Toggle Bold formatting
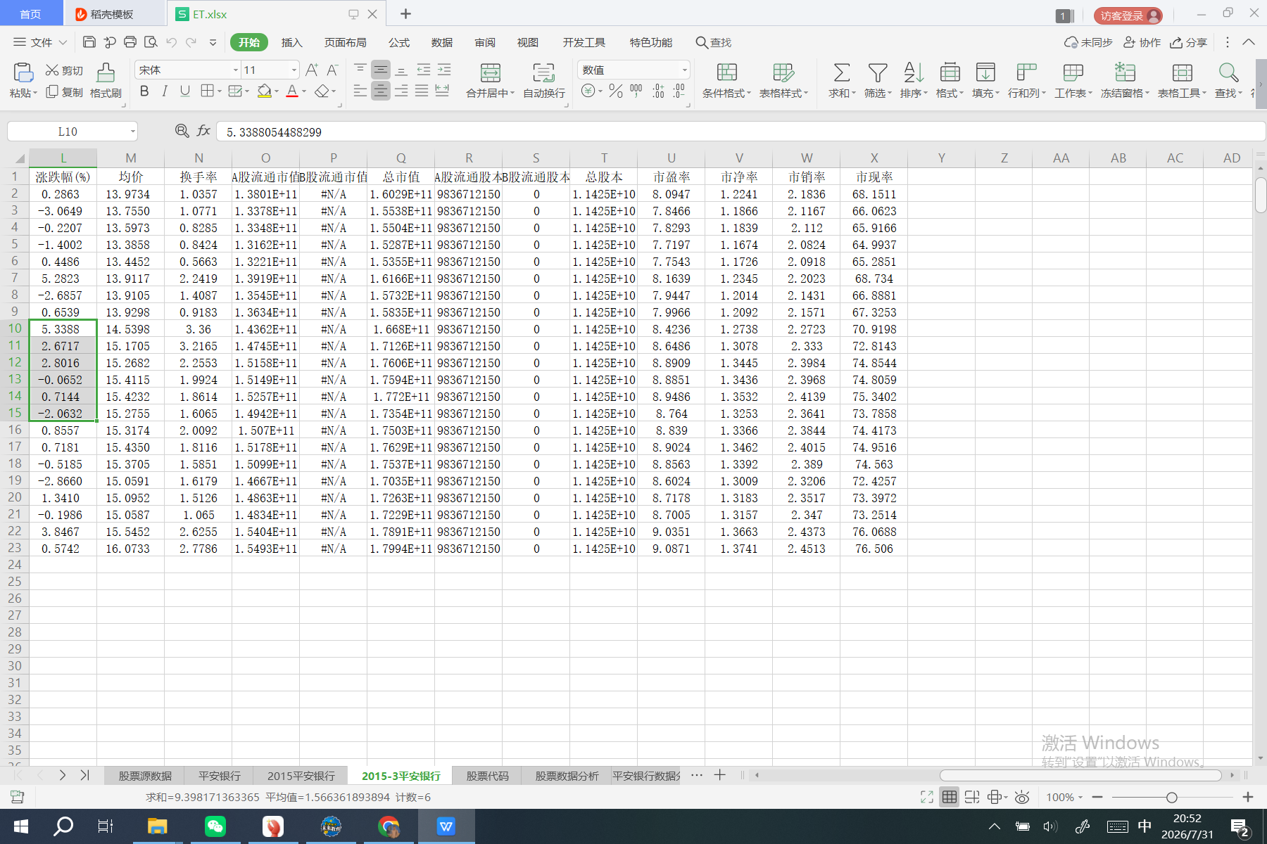This screenshot has width=1267, height=844. tap(144, 91)
